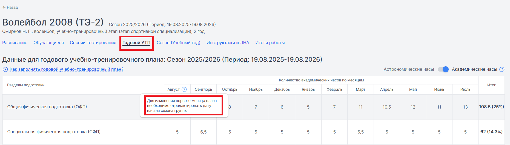
Task: Go to 'Сезон (Учебный год)' tab
Action: [x=178, y=42]
